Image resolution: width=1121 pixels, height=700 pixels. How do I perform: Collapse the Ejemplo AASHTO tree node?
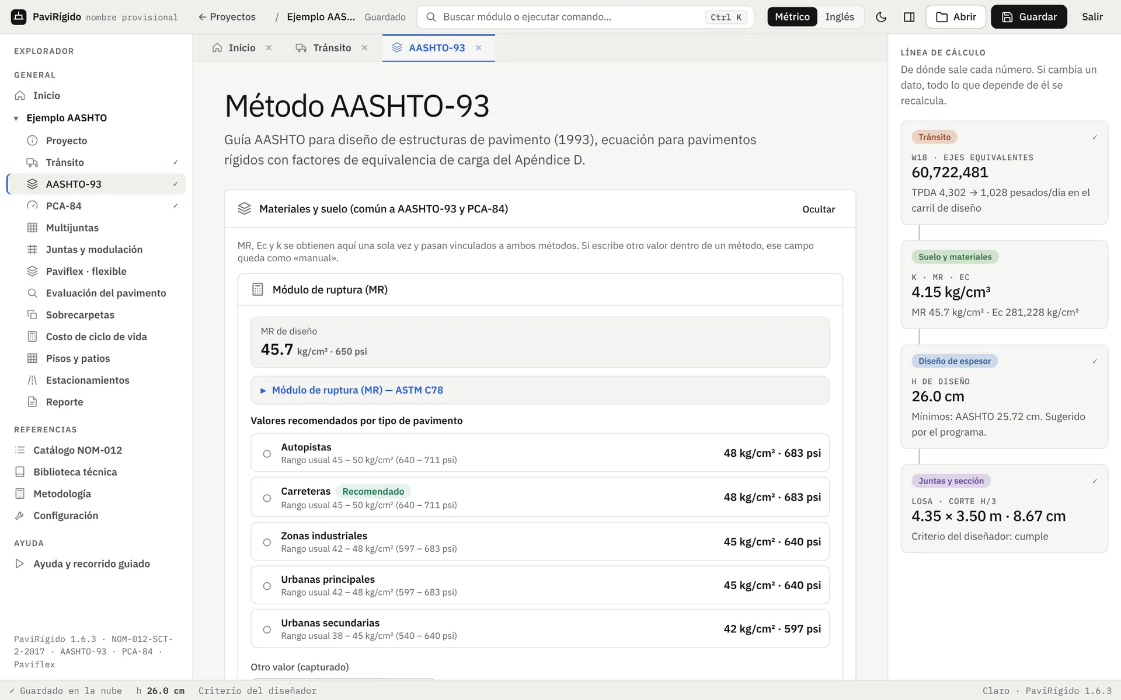pos(16,118)
